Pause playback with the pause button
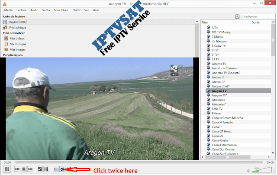Image resolution: width=277 pixels, height=175 pixels. (x=7, y=169)
